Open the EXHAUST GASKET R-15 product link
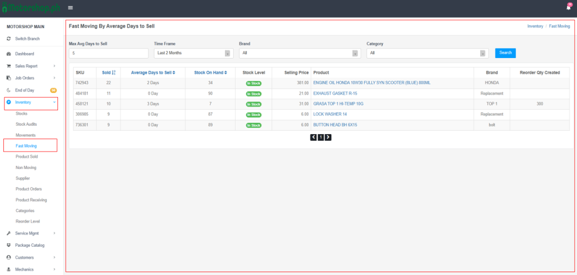Screen dimensions: 577x275 335,94
